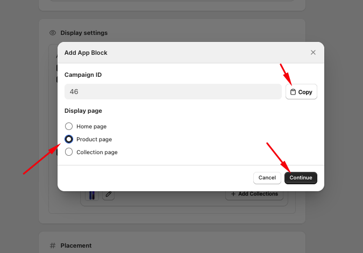Click the Add Collections button
Viewport: 363px width, 253px height.
pyautogui.click(x=254, y=194)
